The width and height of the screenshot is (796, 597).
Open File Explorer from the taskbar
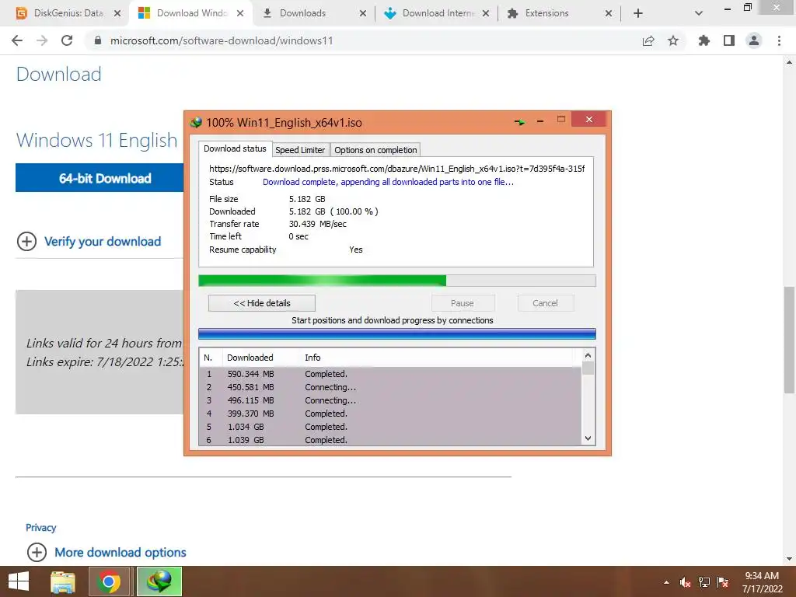(x=63, y=581)
